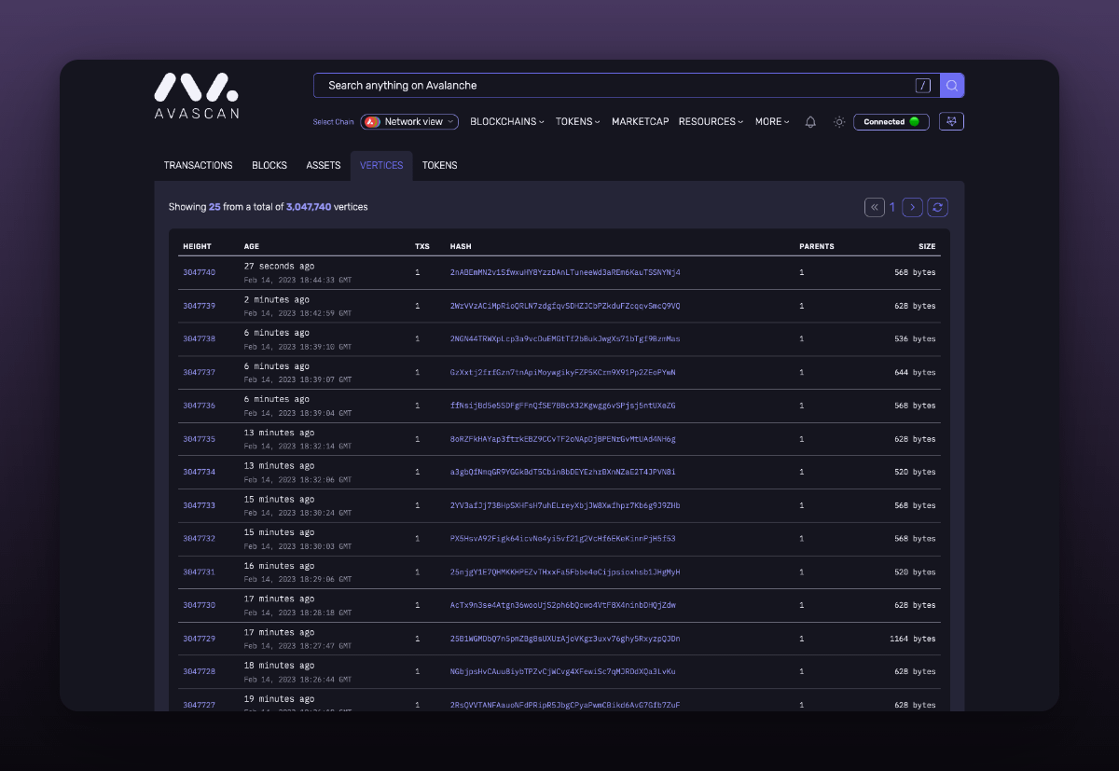Click the Avascan logo

(196, 96)
